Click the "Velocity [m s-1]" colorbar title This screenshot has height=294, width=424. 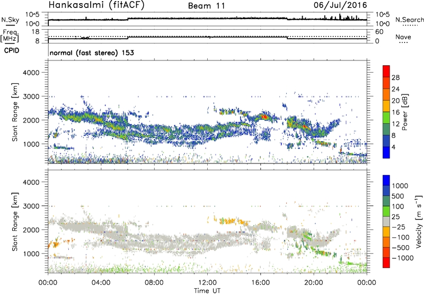tap(419, 221)
